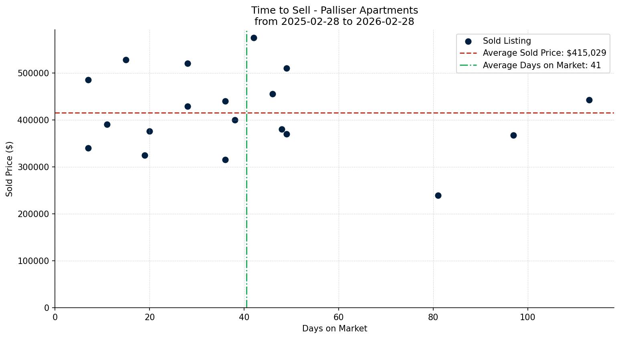The width and height of the screenshot is (620, 339).
Task: Click the 500000 tick on y-axis
Action: (33, 73)
